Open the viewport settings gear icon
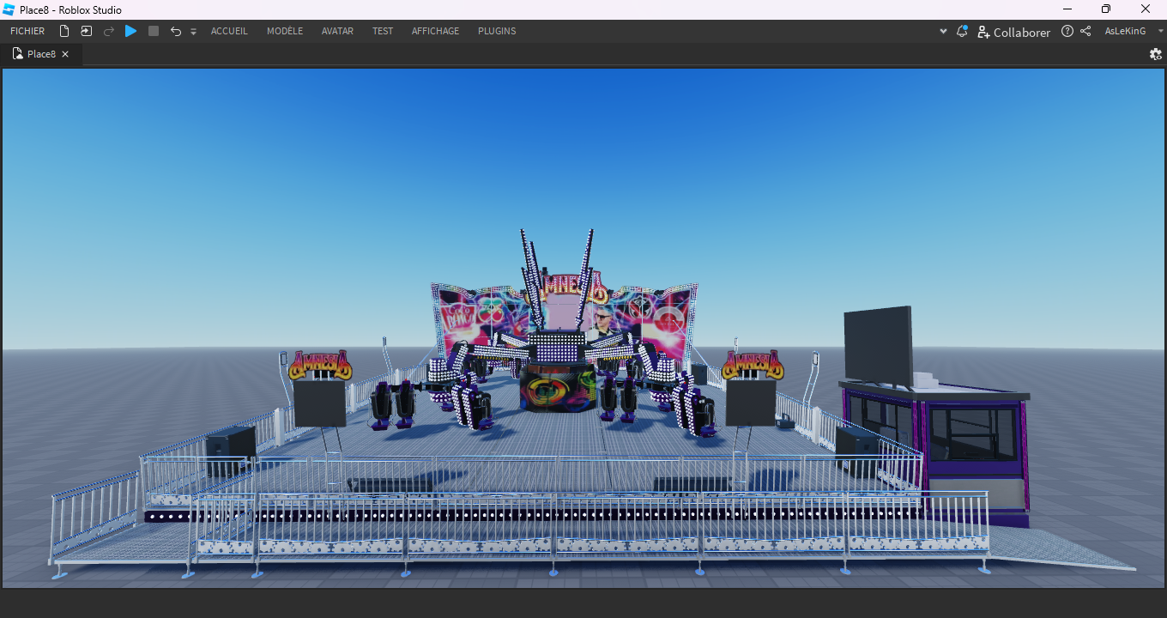The width and height of the screenshot is (1167, 618). [1155, 53]
